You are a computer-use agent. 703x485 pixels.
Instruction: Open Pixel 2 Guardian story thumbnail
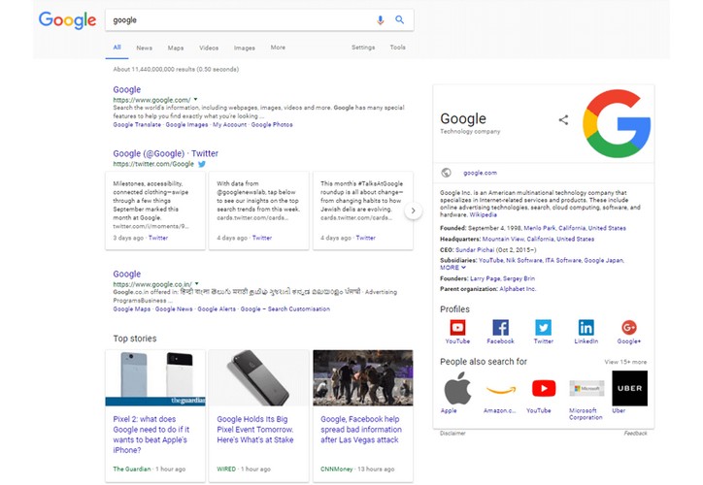point(155,378)
